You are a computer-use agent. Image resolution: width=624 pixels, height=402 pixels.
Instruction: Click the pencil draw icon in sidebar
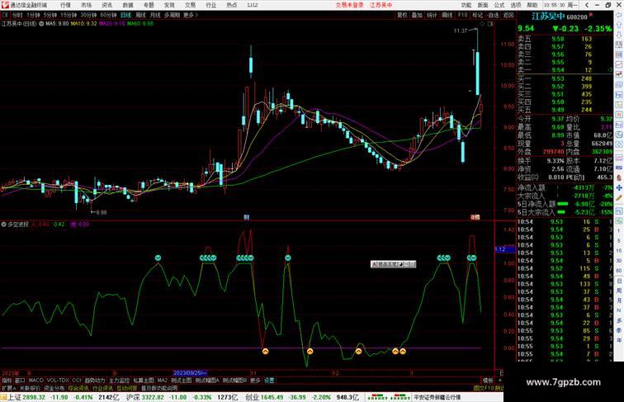tap(619, 198)
